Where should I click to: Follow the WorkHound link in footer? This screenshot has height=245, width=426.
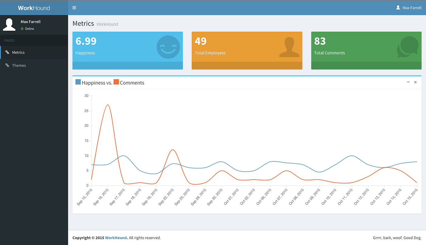[116, 238]
